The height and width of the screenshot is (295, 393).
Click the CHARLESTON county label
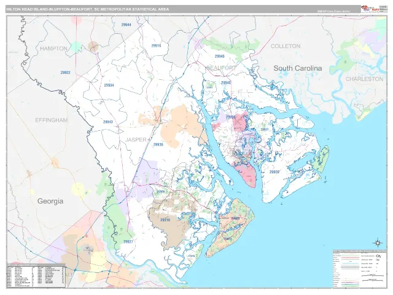click(x=364, y=79)
